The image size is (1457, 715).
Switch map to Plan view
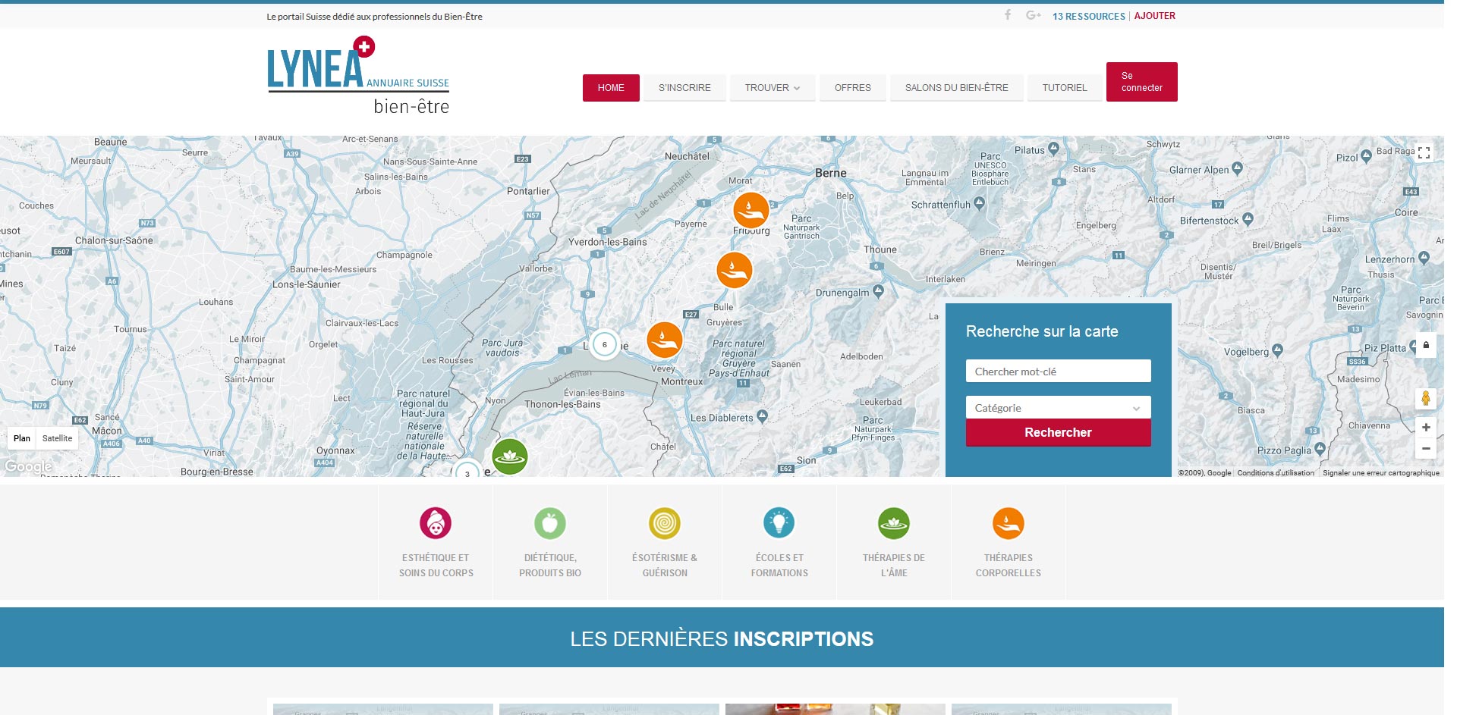click(x=22, y=438)
